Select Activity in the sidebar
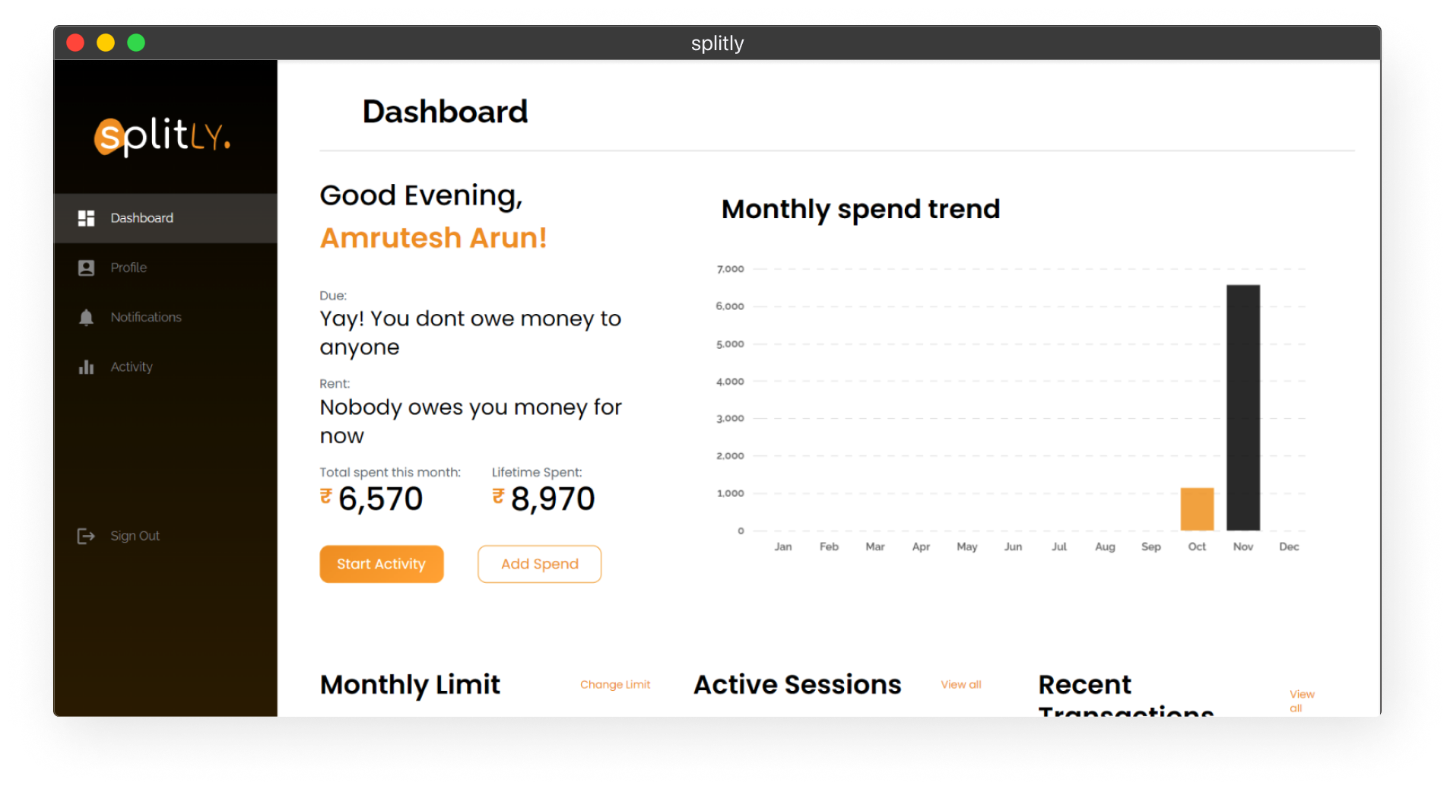1450x789 pixels. (166, 366)
